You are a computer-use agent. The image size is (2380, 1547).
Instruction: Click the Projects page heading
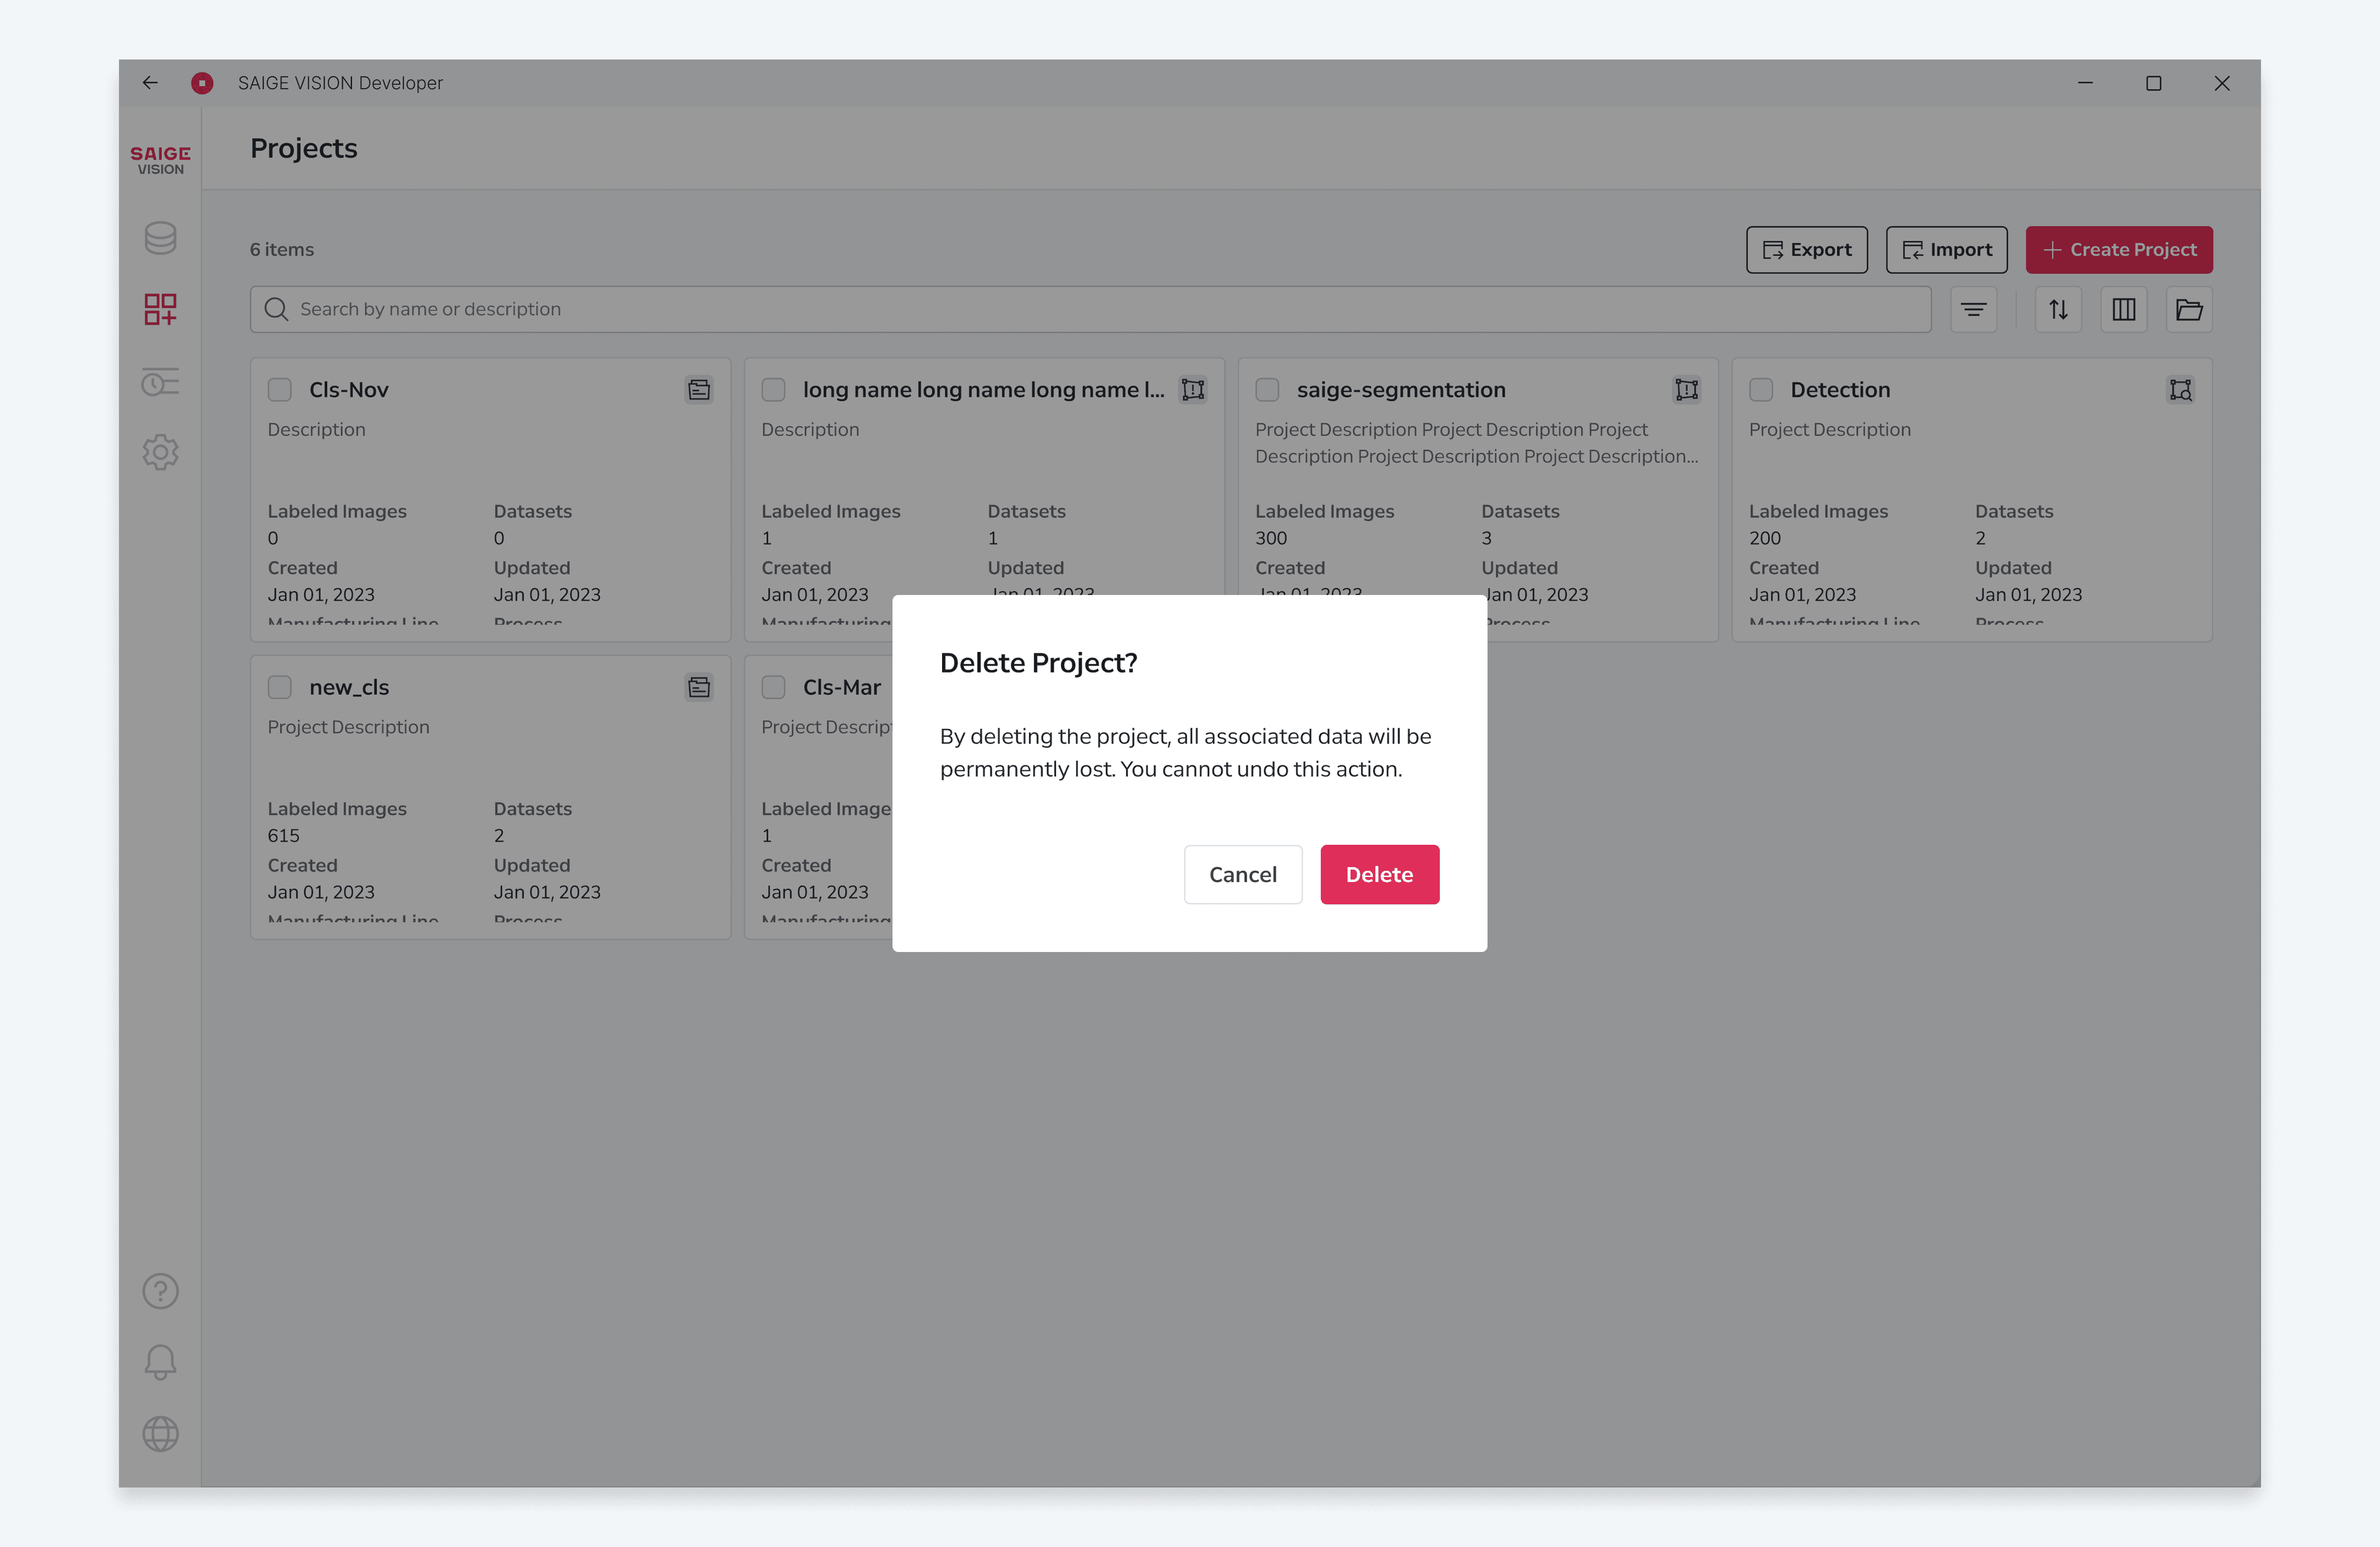pyautogui.click(x=304, y=148)
